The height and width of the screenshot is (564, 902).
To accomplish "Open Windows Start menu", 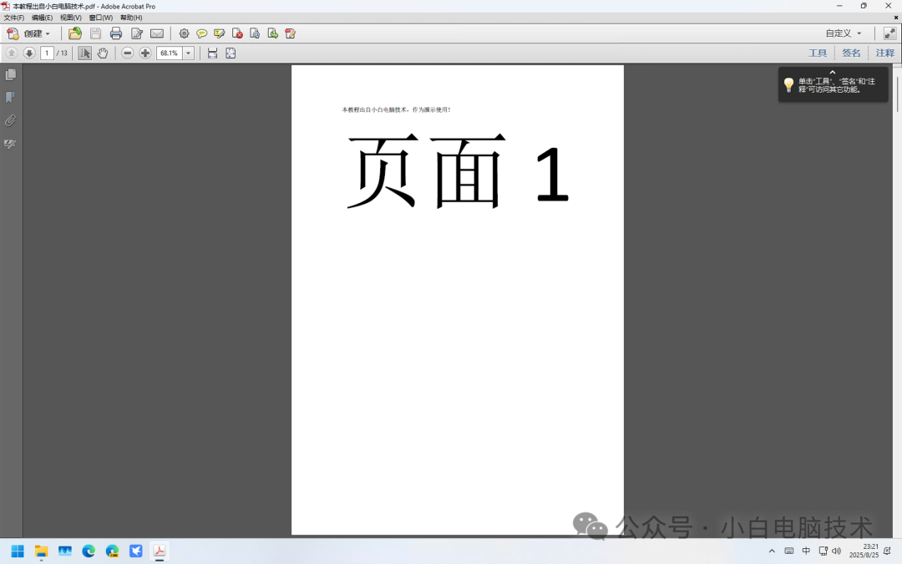I will [18, 551].
